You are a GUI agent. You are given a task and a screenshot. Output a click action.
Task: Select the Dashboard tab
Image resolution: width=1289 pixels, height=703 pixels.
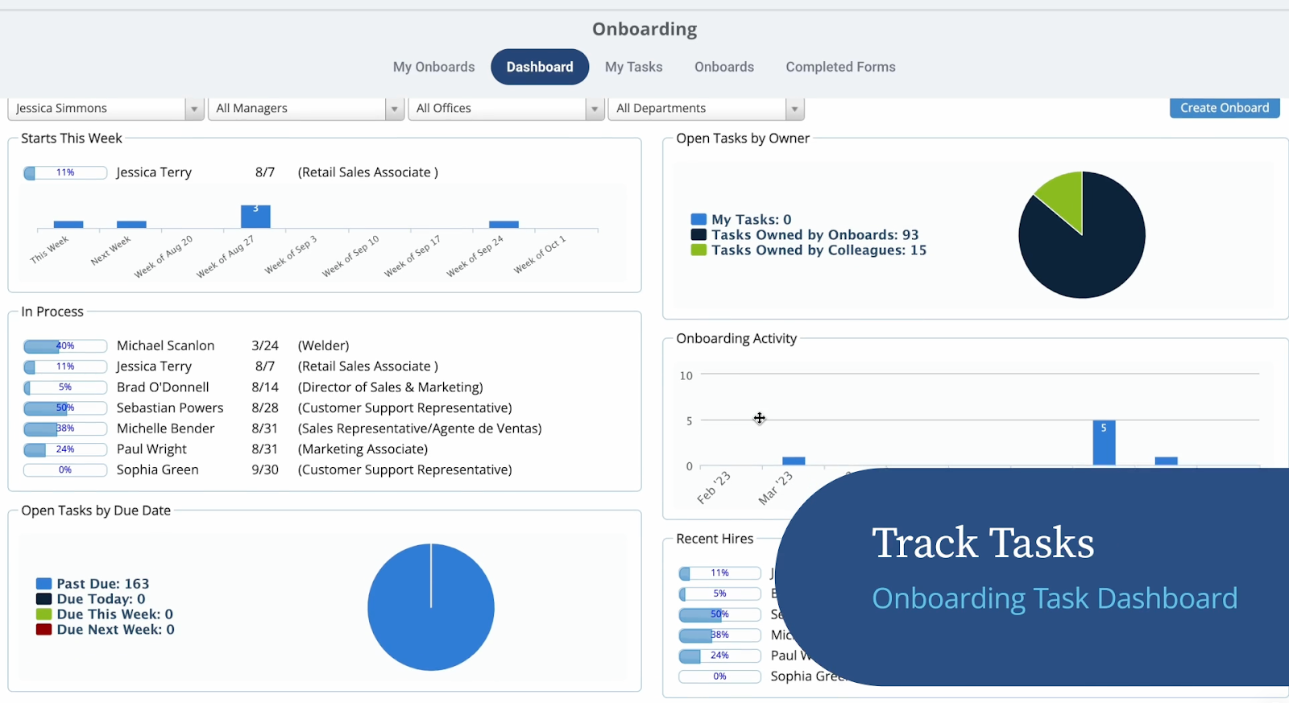(x=540, y=67)
